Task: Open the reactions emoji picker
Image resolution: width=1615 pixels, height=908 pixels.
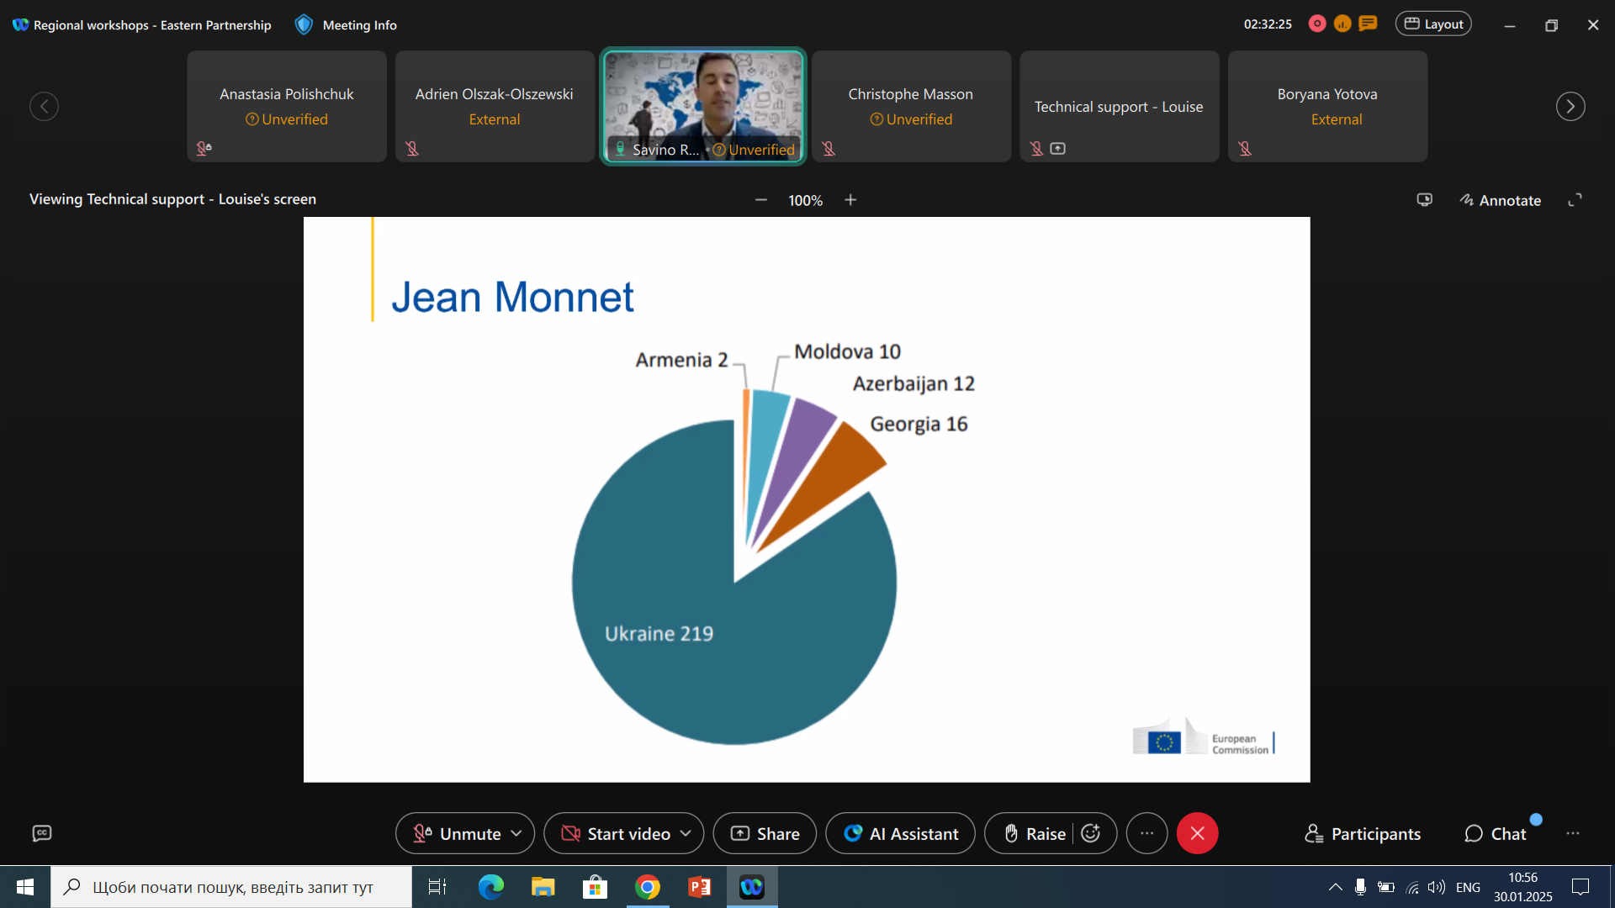Action: point(1091,833)
